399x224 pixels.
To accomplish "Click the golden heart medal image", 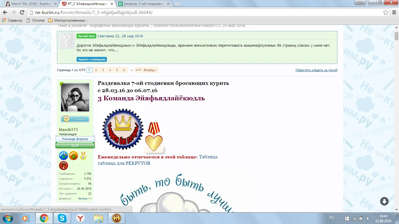I will (x=154, y=137).
